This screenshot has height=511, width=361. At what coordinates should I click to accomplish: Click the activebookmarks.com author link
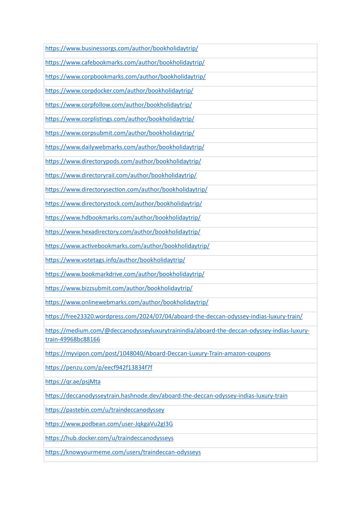[x=127, y=246]
